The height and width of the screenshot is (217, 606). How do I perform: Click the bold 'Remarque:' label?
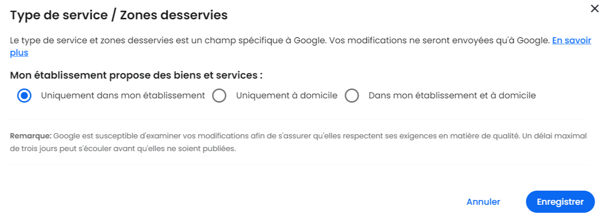31,136
